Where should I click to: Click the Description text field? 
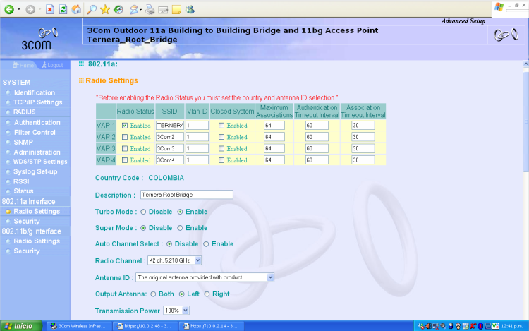click(186, 195)
